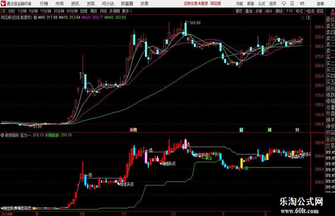Expand the 股朋指标 indicator dropdown circle

[x=2, y=135]
